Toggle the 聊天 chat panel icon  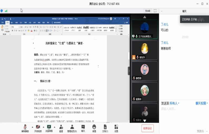pos(83,128)
